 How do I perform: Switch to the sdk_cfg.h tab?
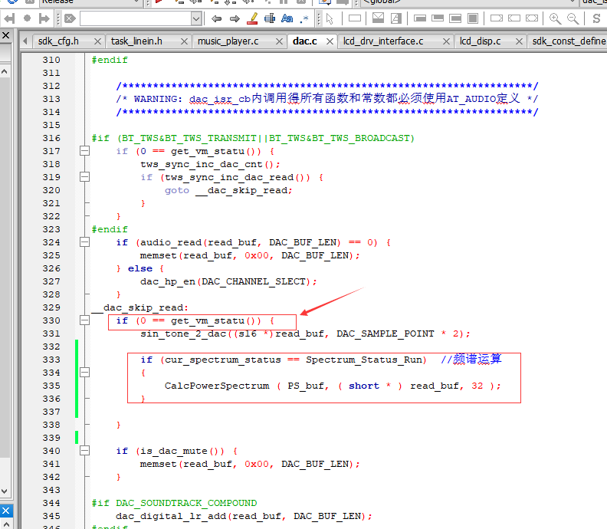(58, 41)
